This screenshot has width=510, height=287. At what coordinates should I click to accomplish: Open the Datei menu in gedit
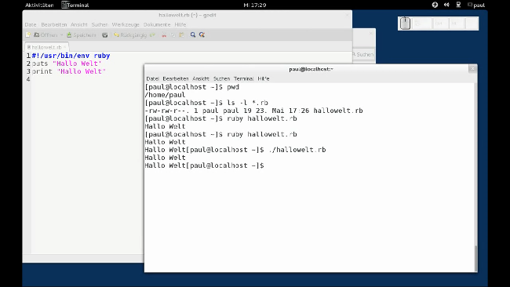pyautogui.click(x=31, y=25)
